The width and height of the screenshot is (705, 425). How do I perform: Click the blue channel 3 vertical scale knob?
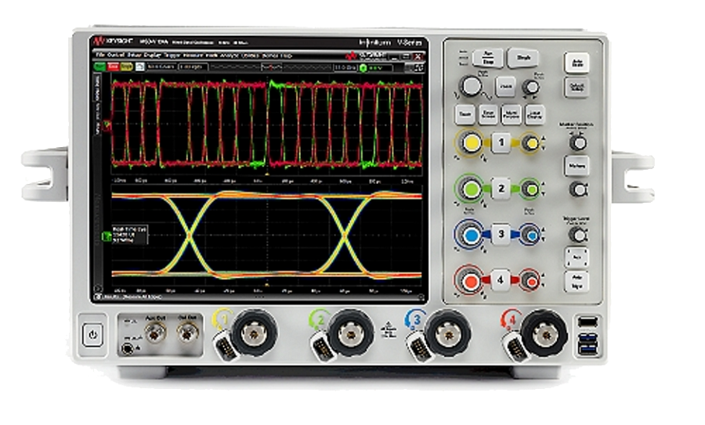click(x=470, y=235)
